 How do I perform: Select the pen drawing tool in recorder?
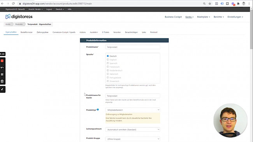point(2,89)
